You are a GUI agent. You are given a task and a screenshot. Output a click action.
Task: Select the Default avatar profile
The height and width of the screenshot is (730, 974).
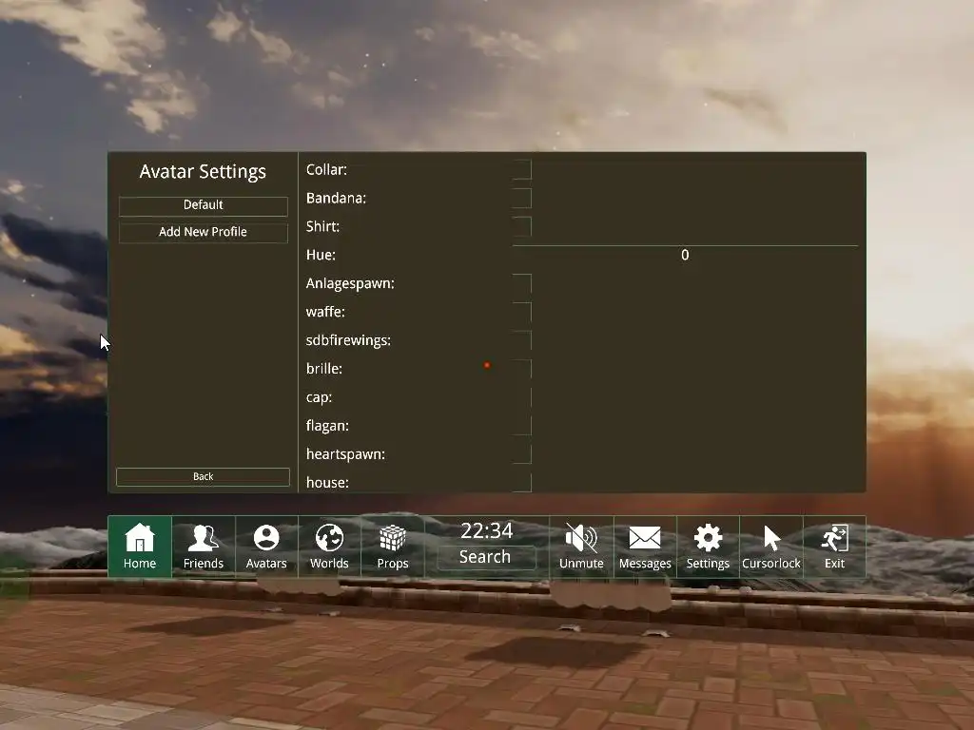tap(204, 205)
